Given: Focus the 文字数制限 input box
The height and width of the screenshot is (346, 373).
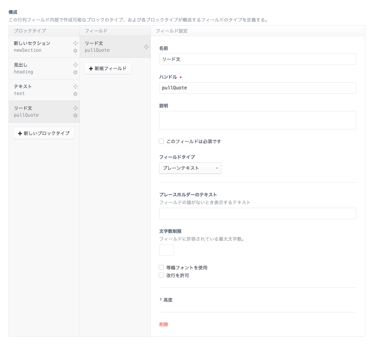Looking at the screenshot, I should point(167,250).
